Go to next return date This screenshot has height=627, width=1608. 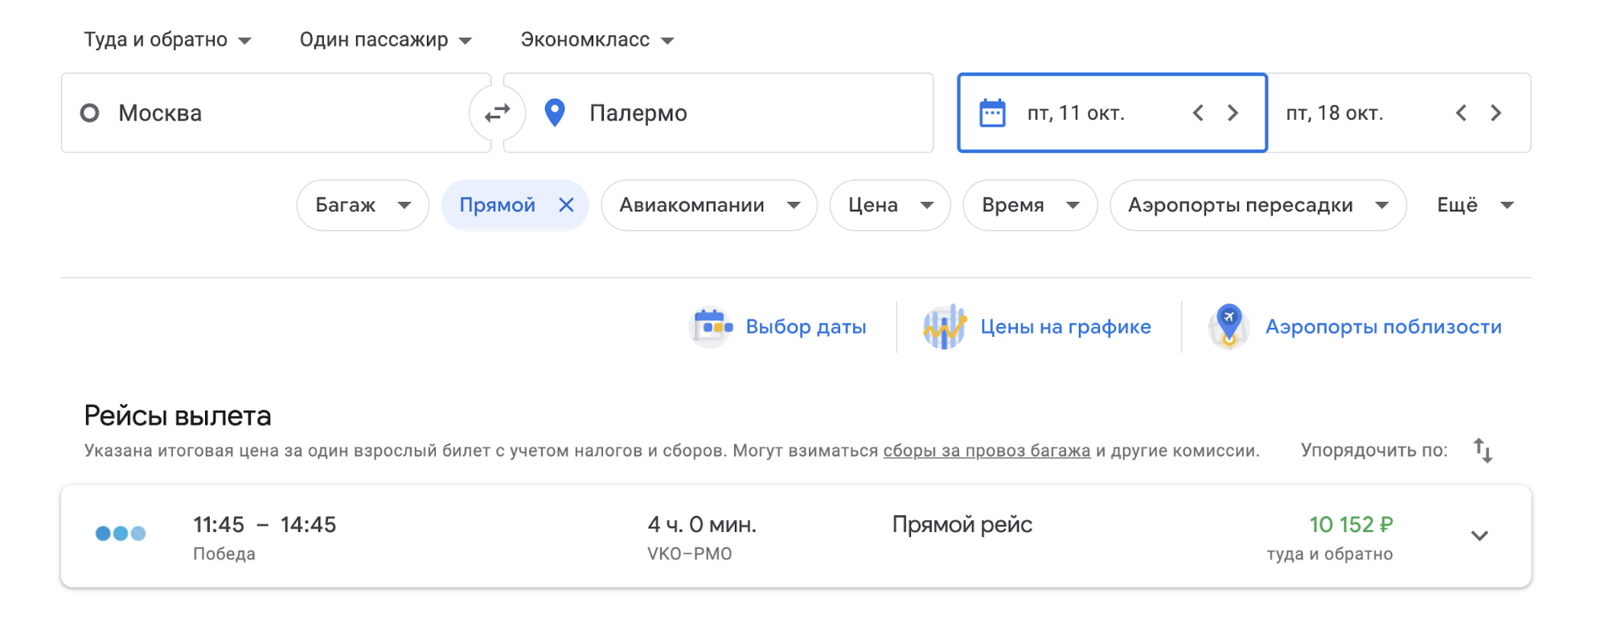pyautogui.click(x=1495, y=113)
